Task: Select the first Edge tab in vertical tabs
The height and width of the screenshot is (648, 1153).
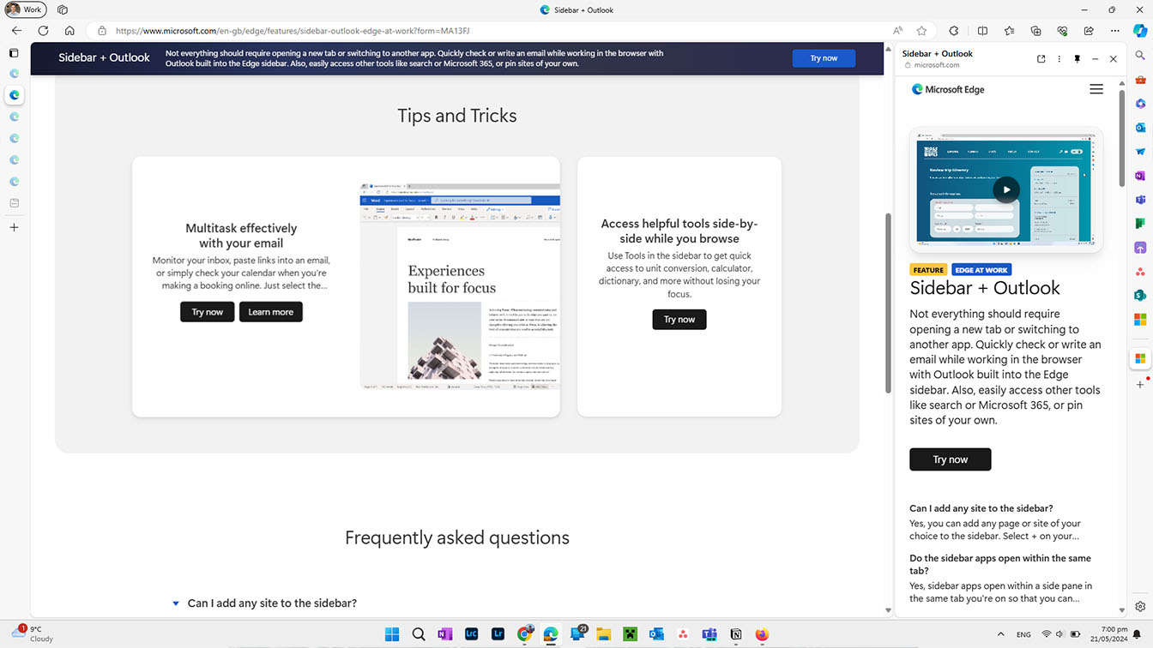Action: 14,74
